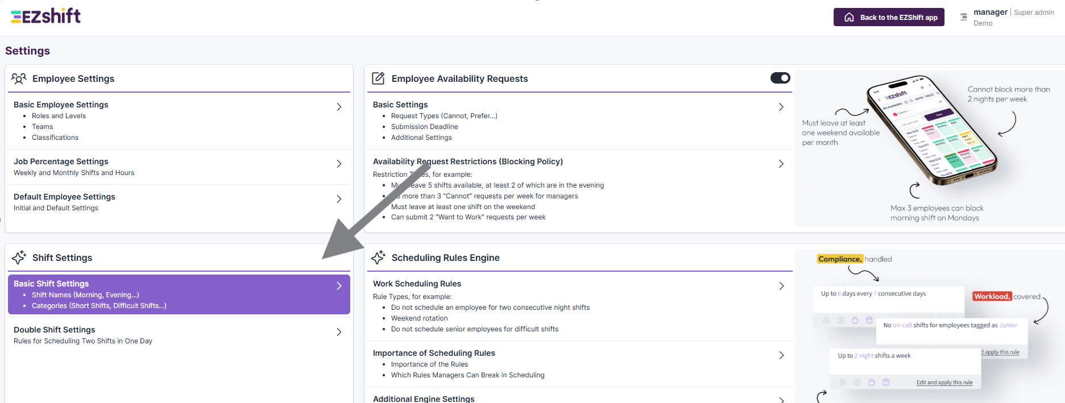Click the Employee Settings people icon

(x=19, y=78)
